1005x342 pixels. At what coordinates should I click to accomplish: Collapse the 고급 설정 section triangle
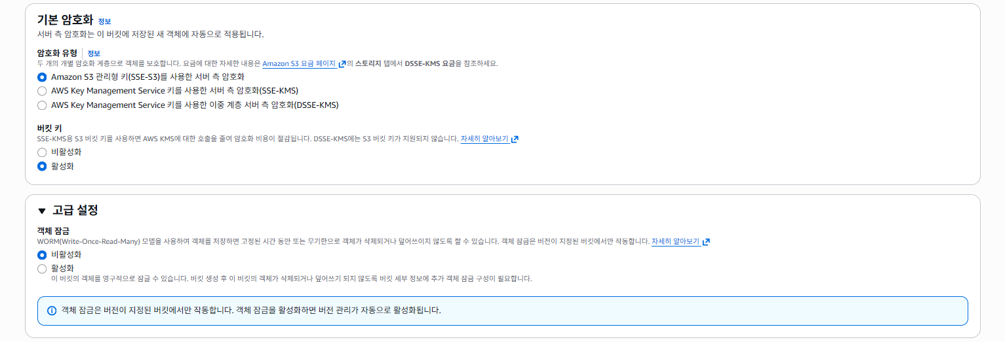[42, 211]
